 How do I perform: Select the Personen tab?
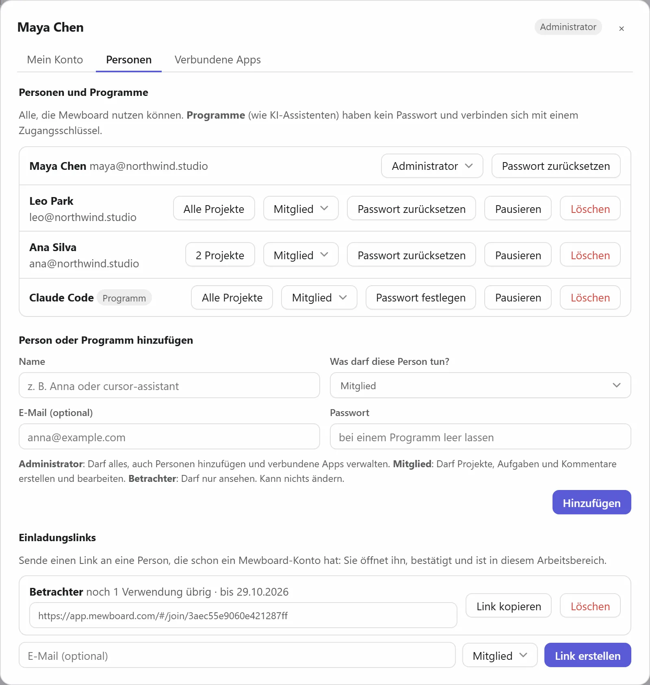click(129, 60)
